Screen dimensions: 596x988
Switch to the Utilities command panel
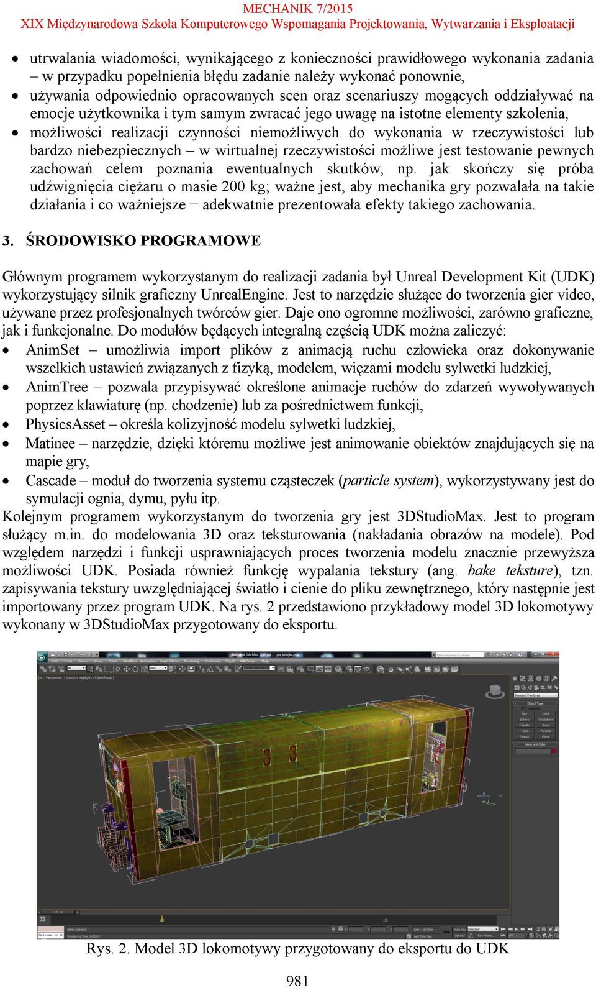tap(554, 679)
